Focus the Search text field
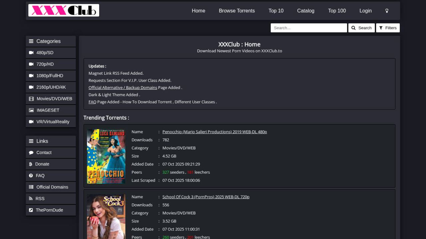Viewport: 426px width, 239px height. (309, 28)
